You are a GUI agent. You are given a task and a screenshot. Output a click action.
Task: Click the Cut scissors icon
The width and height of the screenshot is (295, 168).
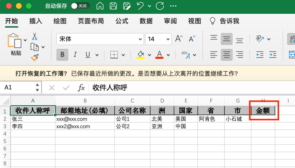click(35, 36)
